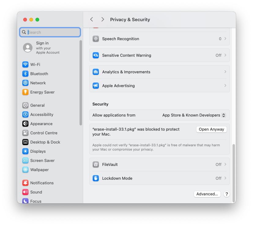This screenshot has width=253, height=226.
Task: Open Network globe icon
Action: [25, 83]
